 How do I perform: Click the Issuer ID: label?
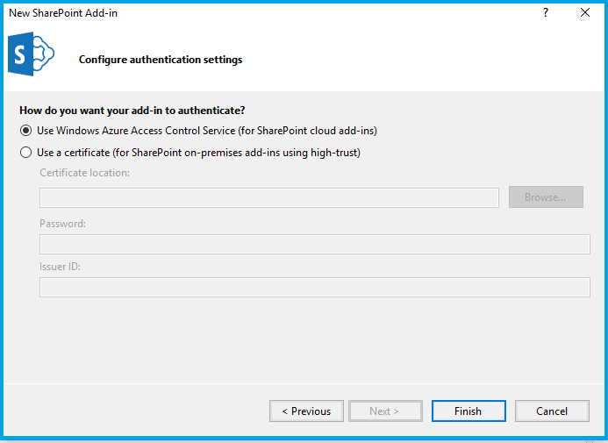[x=61, y=267]
